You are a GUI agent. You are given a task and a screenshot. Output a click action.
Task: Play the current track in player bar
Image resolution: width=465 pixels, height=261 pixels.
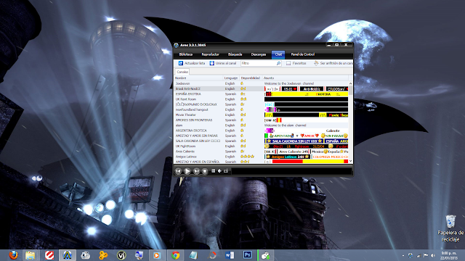click(187, 171)
